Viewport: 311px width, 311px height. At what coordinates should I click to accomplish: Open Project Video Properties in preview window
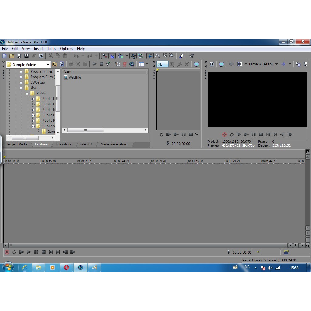click(x=212, y=64)
